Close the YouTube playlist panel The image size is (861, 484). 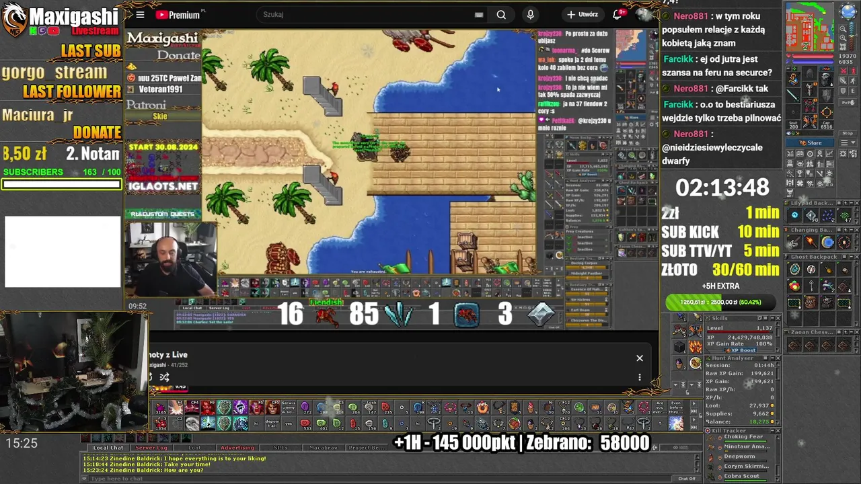(x=640, y=358)
